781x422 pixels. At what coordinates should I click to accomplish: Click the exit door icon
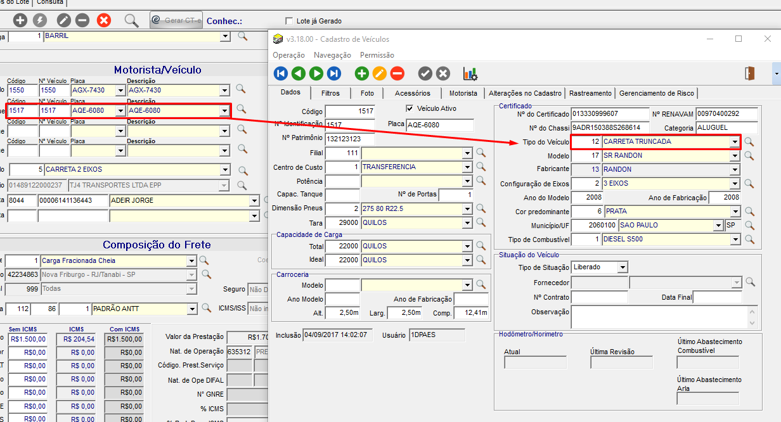(750, 73)
